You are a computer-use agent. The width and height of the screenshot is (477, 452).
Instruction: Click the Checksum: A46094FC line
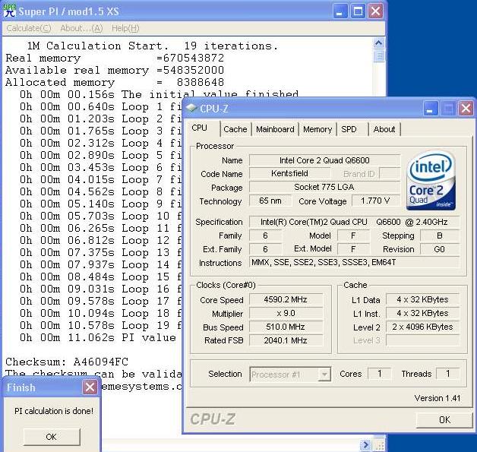[x=67, y=362]
